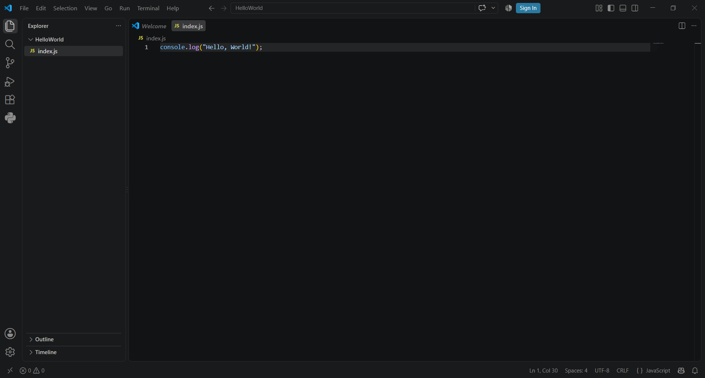Image resolution: width=705 pixels, height=378 pixels.
Task: Open the File menu
Action: (24, 8)
